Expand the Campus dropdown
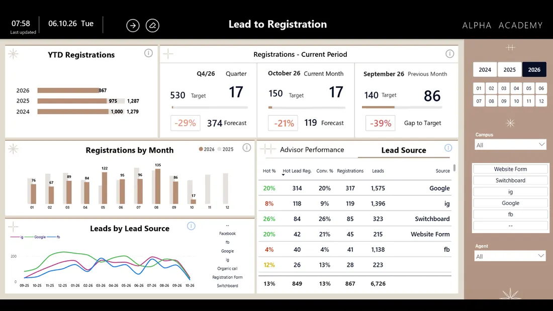The image size is (553, 311). (510, 145)
